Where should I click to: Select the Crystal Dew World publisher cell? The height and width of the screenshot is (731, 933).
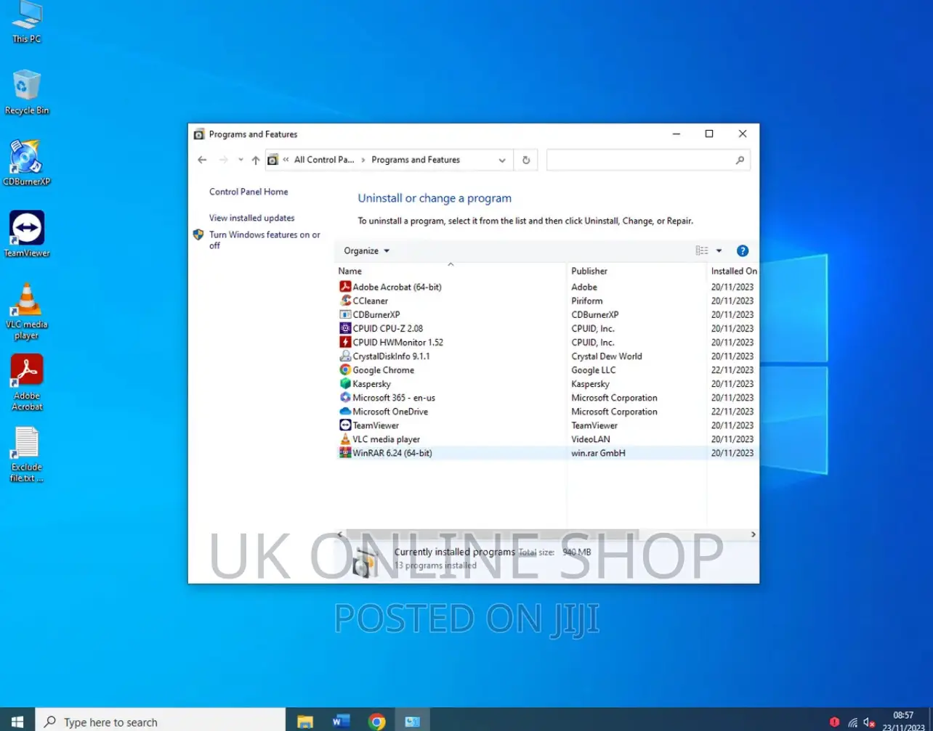607,356
